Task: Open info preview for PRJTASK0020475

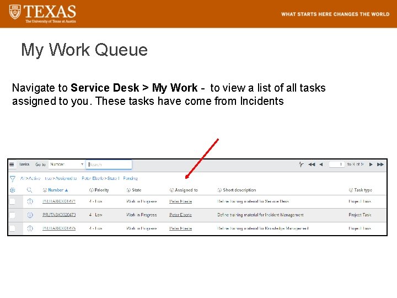Action: pos(30,228)
